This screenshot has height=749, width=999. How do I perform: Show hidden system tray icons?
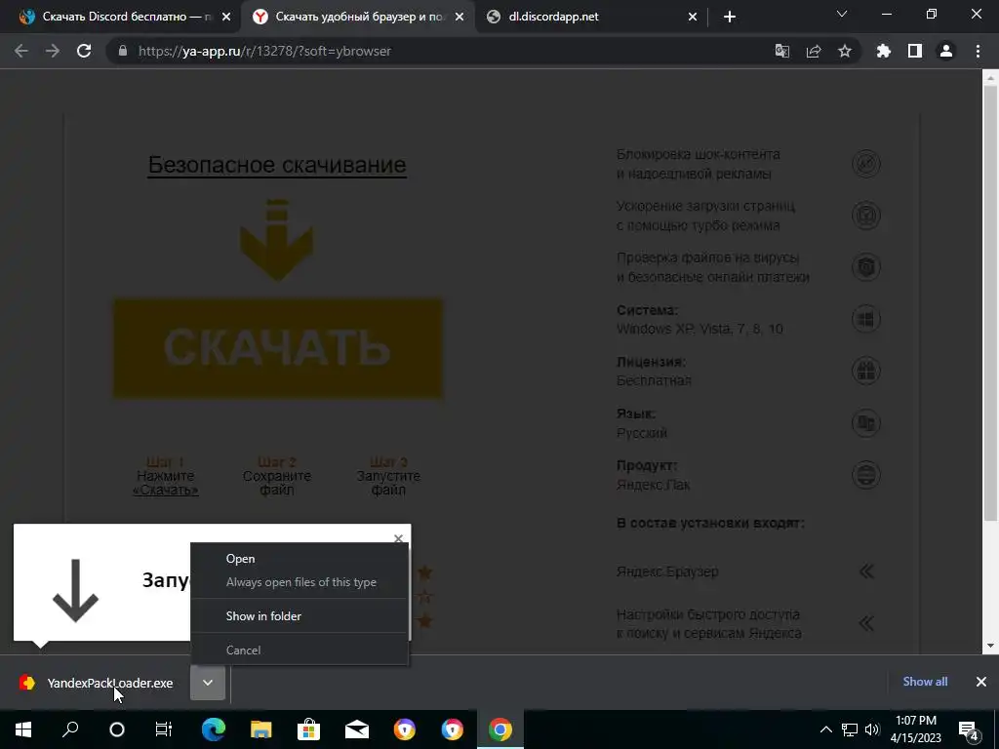825,729
